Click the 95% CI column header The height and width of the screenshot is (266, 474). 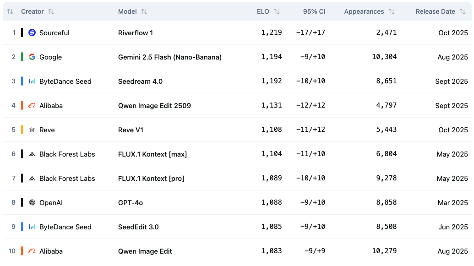pos(314,11)
